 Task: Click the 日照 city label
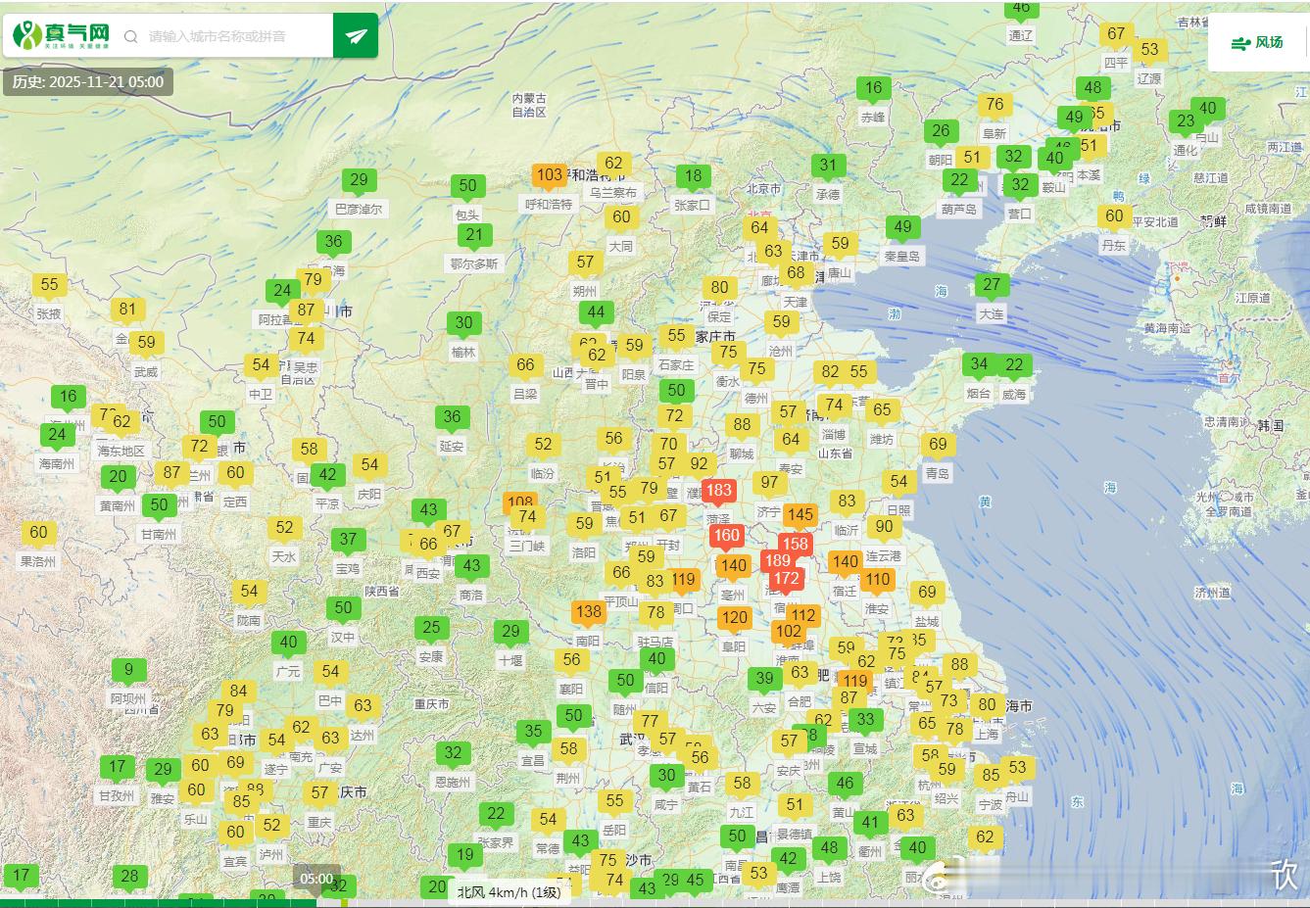898,510
